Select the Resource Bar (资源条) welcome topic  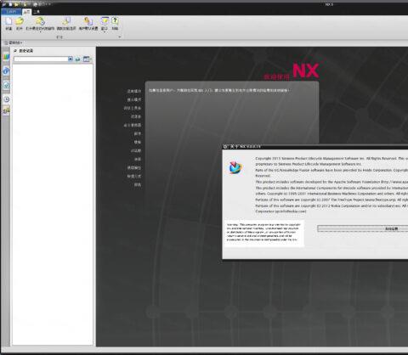click(x=136, y=116)
